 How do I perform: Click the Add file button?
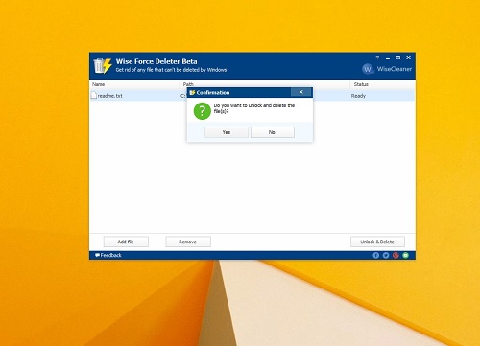pos(126,242)
